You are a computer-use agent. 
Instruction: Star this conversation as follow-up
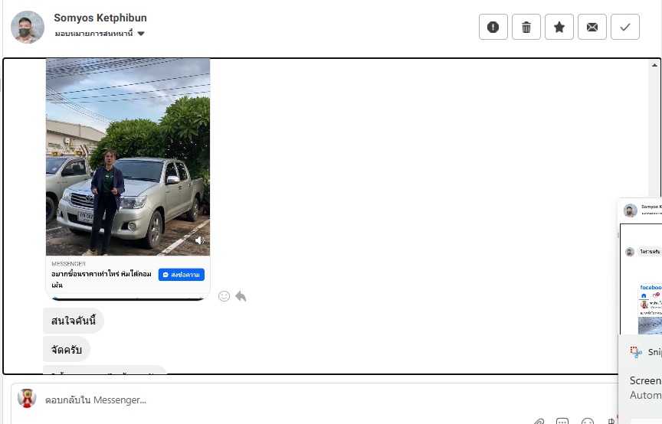click(x=559, y=27)
